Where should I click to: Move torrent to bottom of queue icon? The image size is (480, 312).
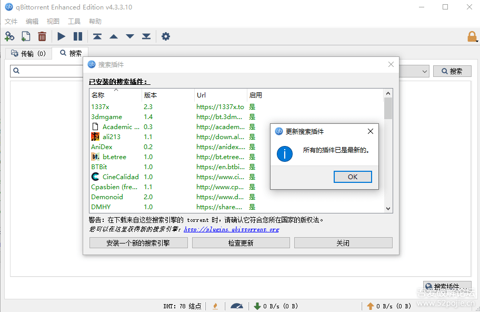[146, 36]
